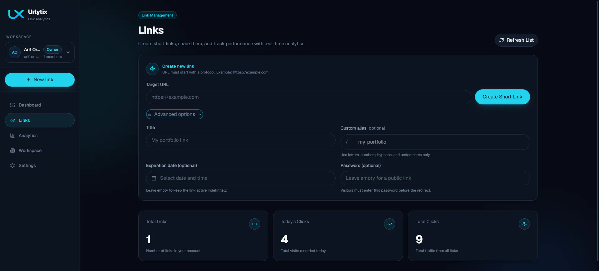Click the Owner role badge
599x271 pixels.
click(52, 50)
